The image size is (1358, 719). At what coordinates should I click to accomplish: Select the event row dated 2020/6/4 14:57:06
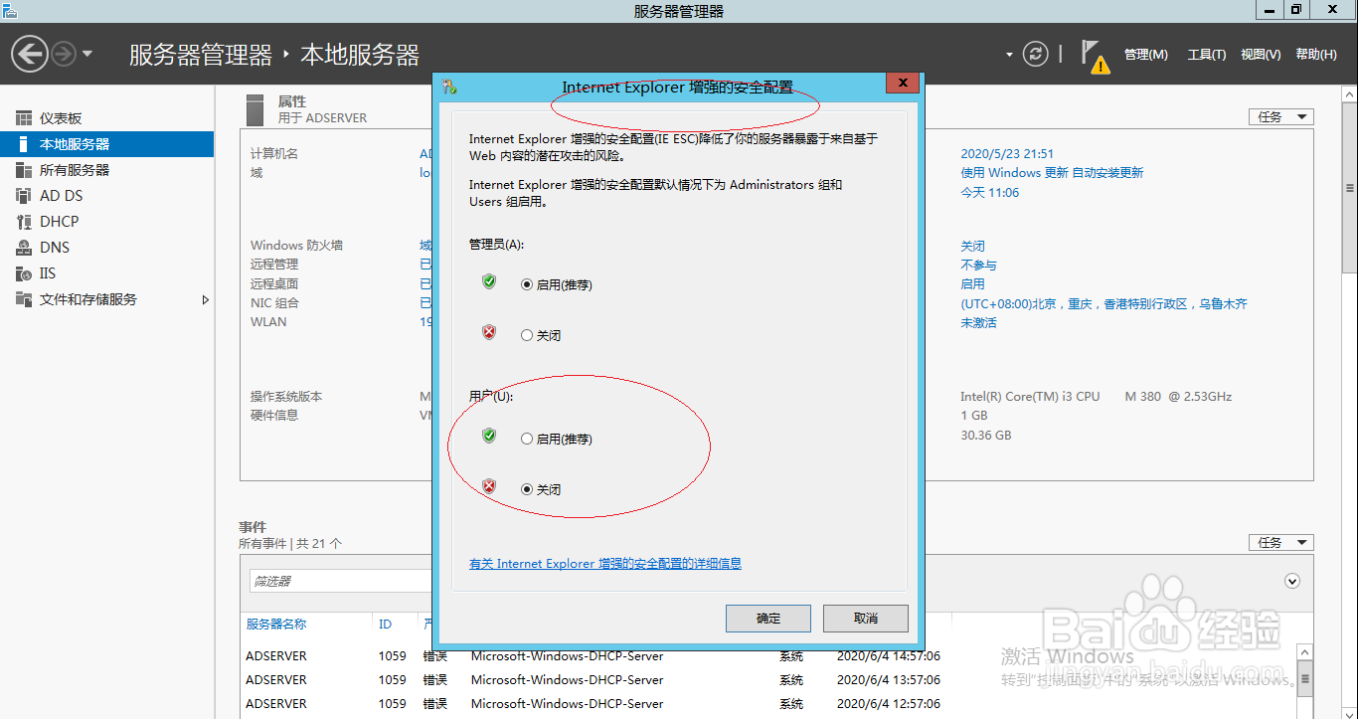coord(766,656)
